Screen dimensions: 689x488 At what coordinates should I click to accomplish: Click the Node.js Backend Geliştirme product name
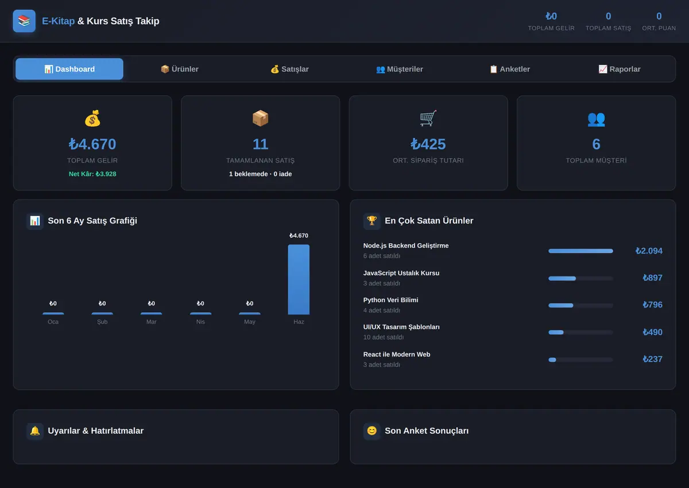pyautogui.click(x=406, y=245)
